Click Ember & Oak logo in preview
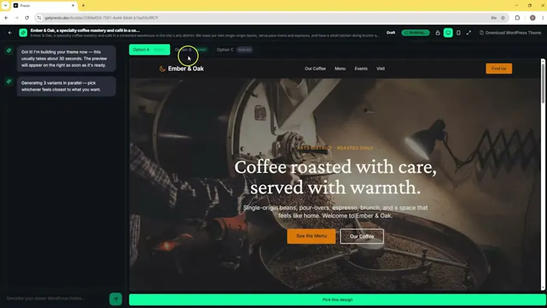547x308 pixels. pyautogui.click(x=181, y=69)
